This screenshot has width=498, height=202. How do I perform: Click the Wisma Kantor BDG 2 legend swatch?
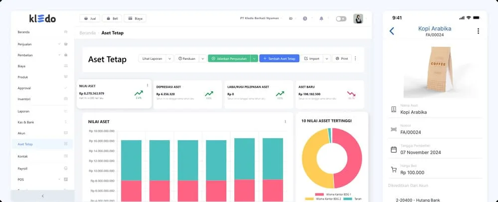pos(309,199)
